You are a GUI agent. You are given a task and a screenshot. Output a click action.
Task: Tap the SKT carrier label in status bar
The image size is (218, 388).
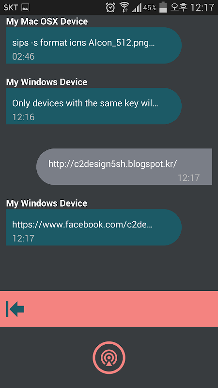pyautogui.click(x=11, y=8)
